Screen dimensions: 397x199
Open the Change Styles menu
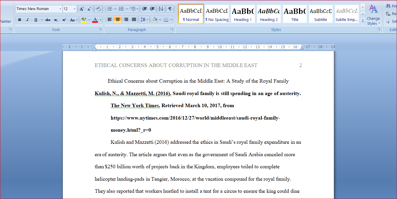(x=373, y=15)
